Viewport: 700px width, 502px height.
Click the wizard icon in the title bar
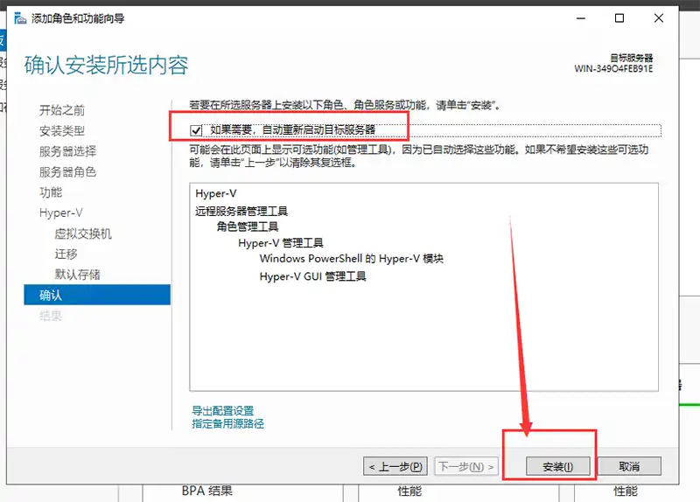(19, 18)
